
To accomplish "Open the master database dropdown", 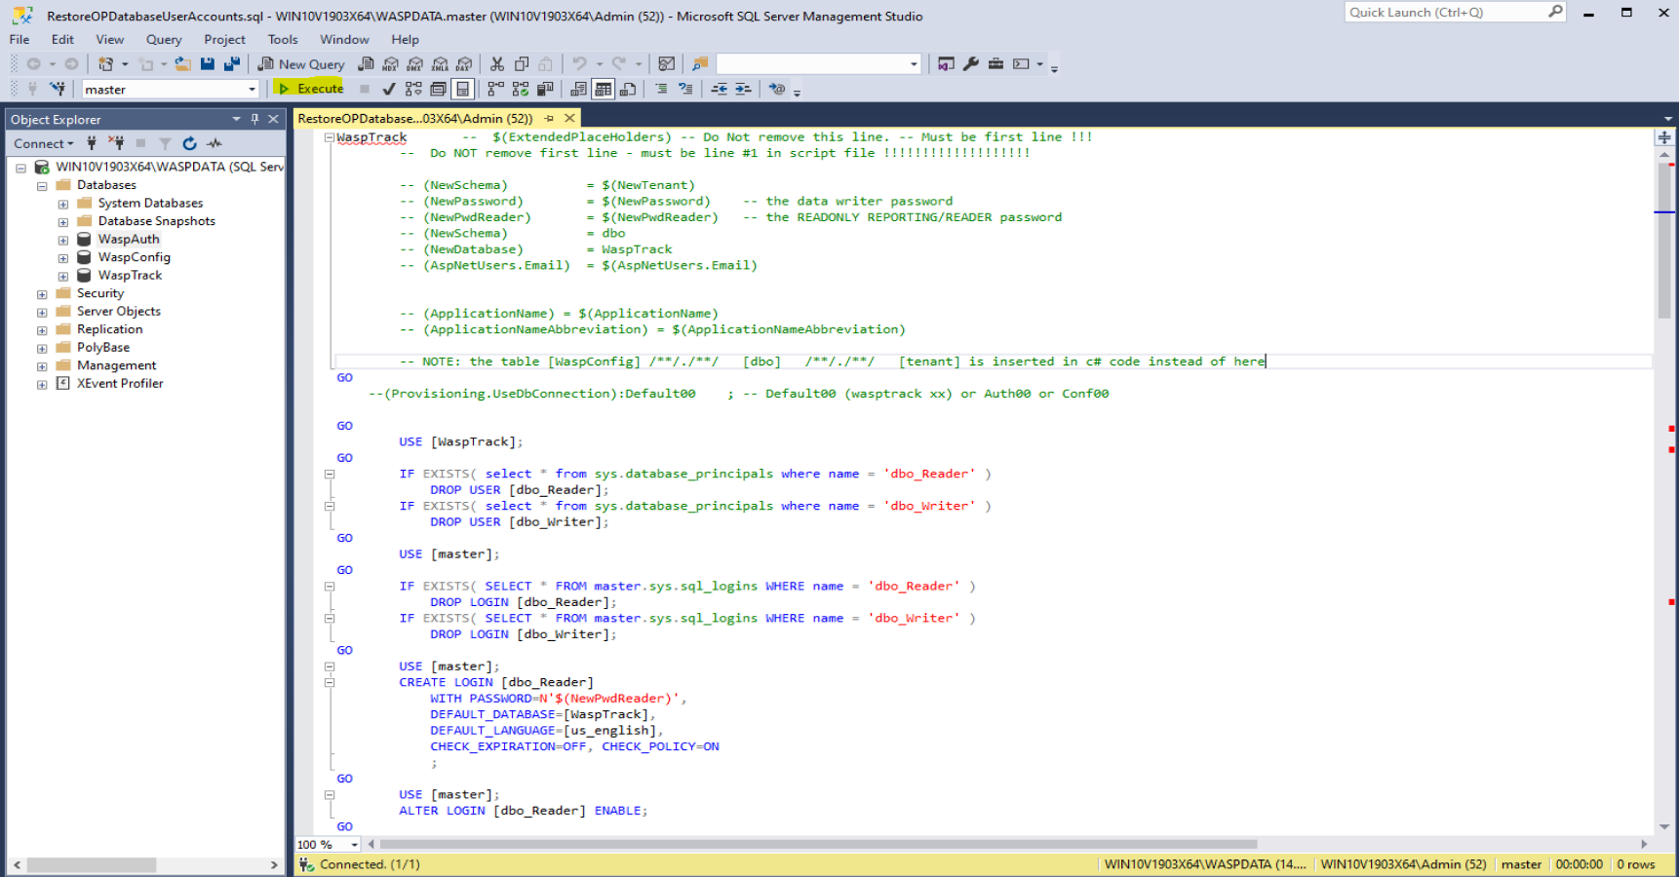I will coord(252,90).
